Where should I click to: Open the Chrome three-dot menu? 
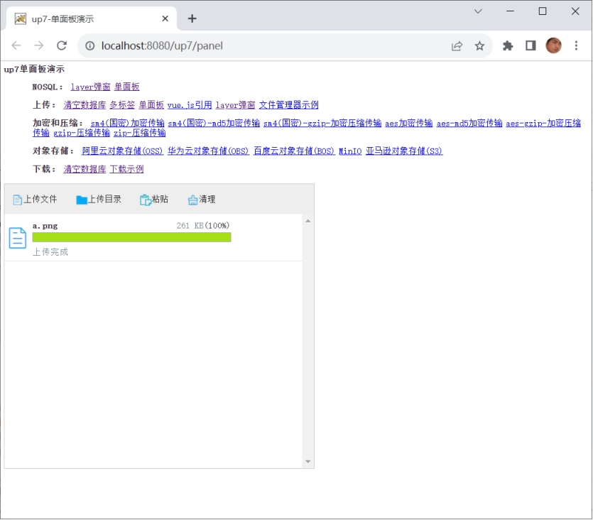pyautogui.click(x=576, y=45)
